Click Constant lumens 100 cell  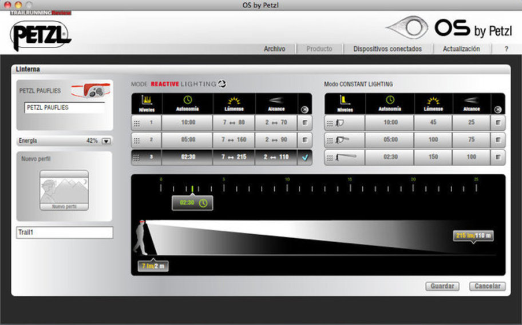433,140
